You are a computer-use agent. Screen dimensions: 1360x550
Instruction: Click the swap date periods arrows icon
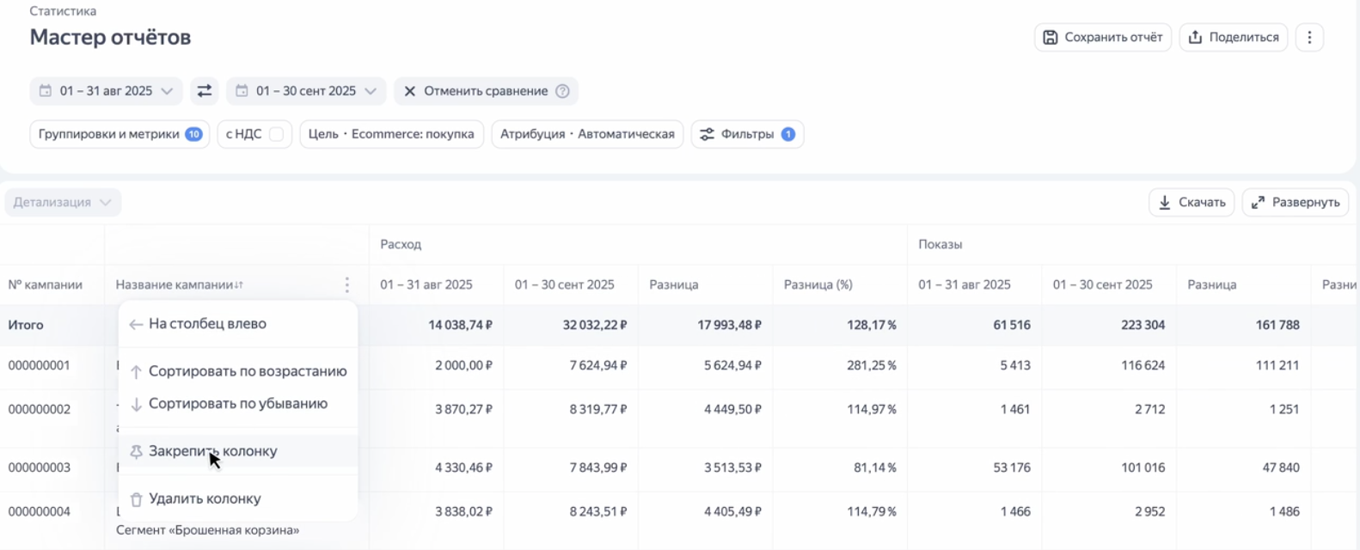tap(205, 91)
